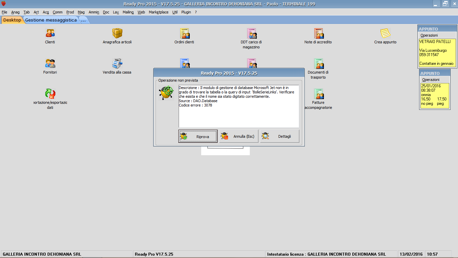This screenshot has width=458, height=258.
Task: Click the strawberry application icon in title bar
Action: click(x=4, y=4)
